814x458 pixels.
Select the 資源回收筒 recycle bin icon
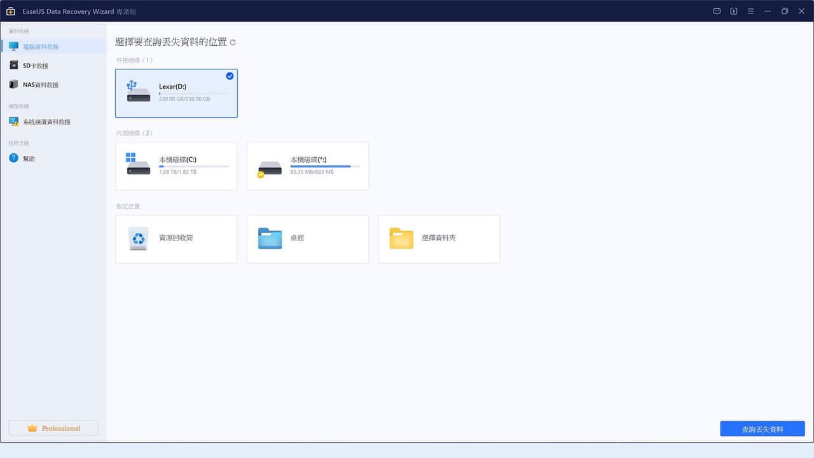(138, 239)
